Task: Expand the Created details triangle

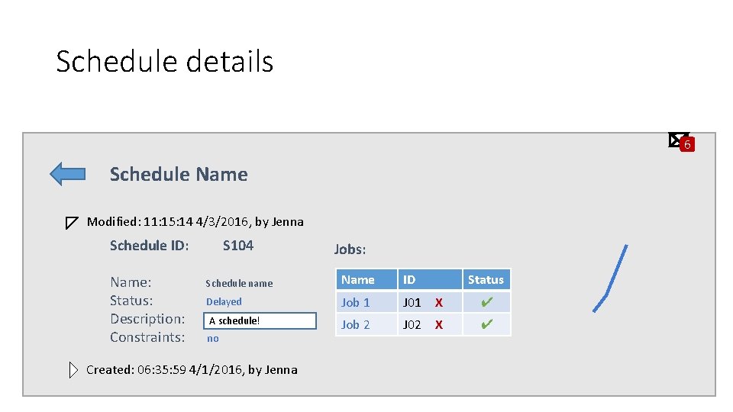Action: point(73,370)
